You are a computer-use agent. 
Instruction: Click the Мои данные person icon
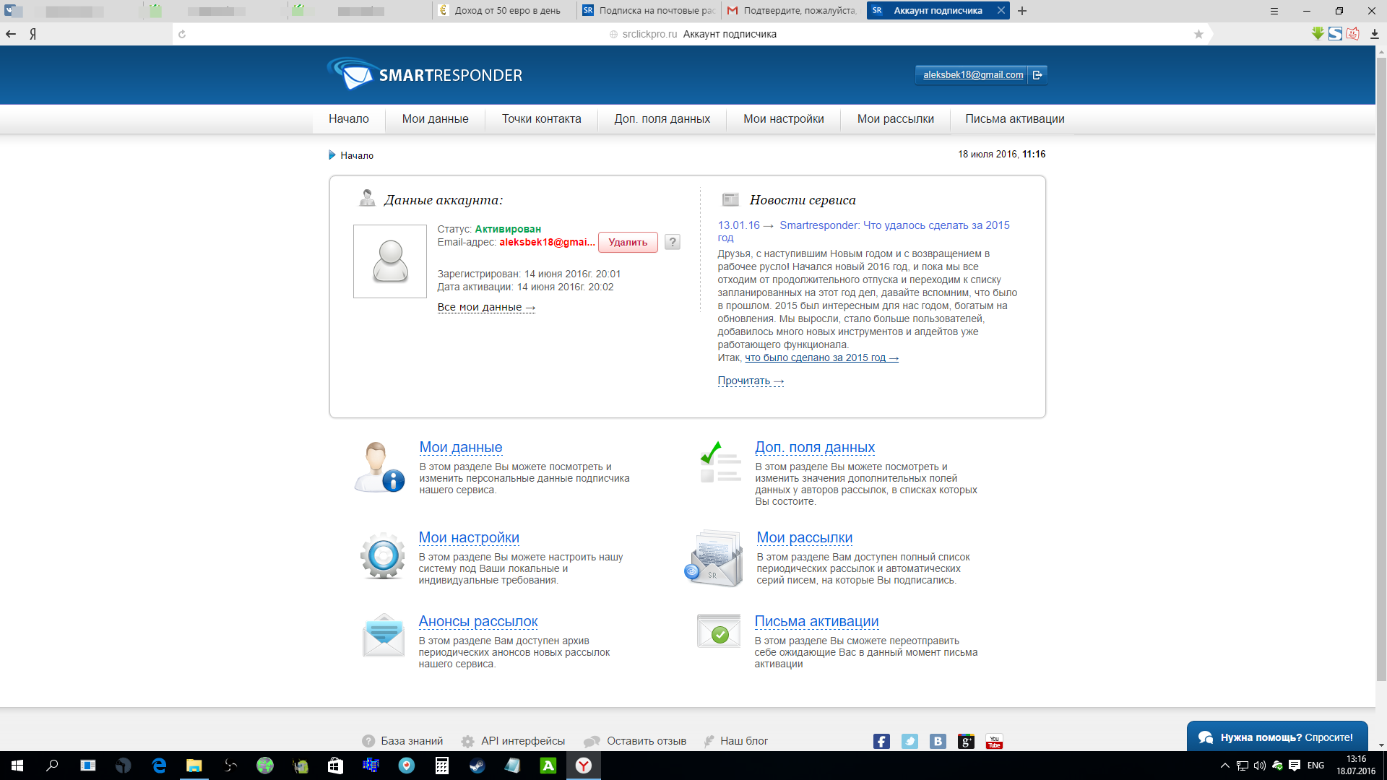(379, 467)
